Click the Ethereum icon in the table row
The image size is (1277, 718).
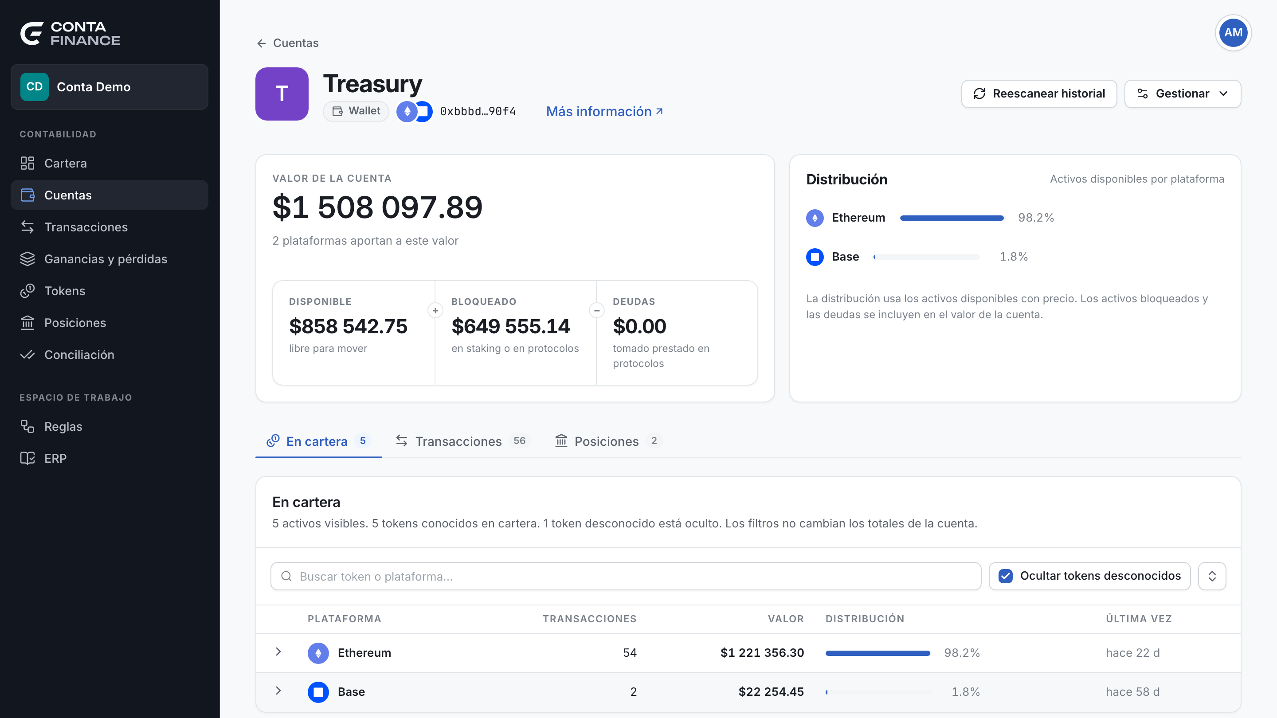click(x=318, y=653)
